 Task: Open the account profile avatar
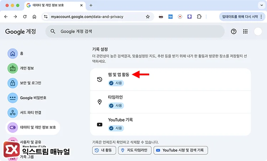(x=258, y=31)
